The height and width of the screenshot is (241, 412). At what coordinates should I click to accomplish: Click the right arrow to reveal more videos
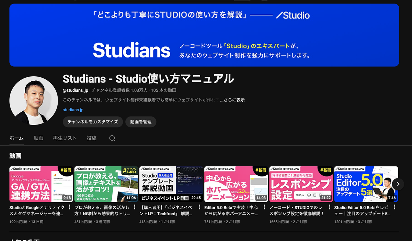click(398, 184)
